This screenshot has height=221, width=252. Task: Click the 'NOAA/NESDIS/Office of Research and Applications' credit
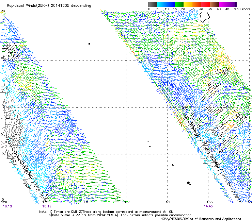point(201,219)
